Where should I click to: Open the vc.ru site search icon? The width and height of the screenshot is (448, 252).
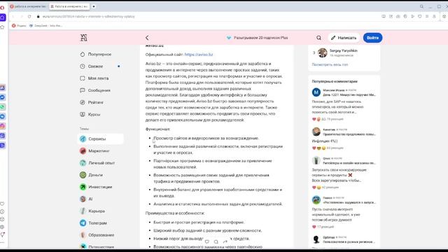coord(319,38)
